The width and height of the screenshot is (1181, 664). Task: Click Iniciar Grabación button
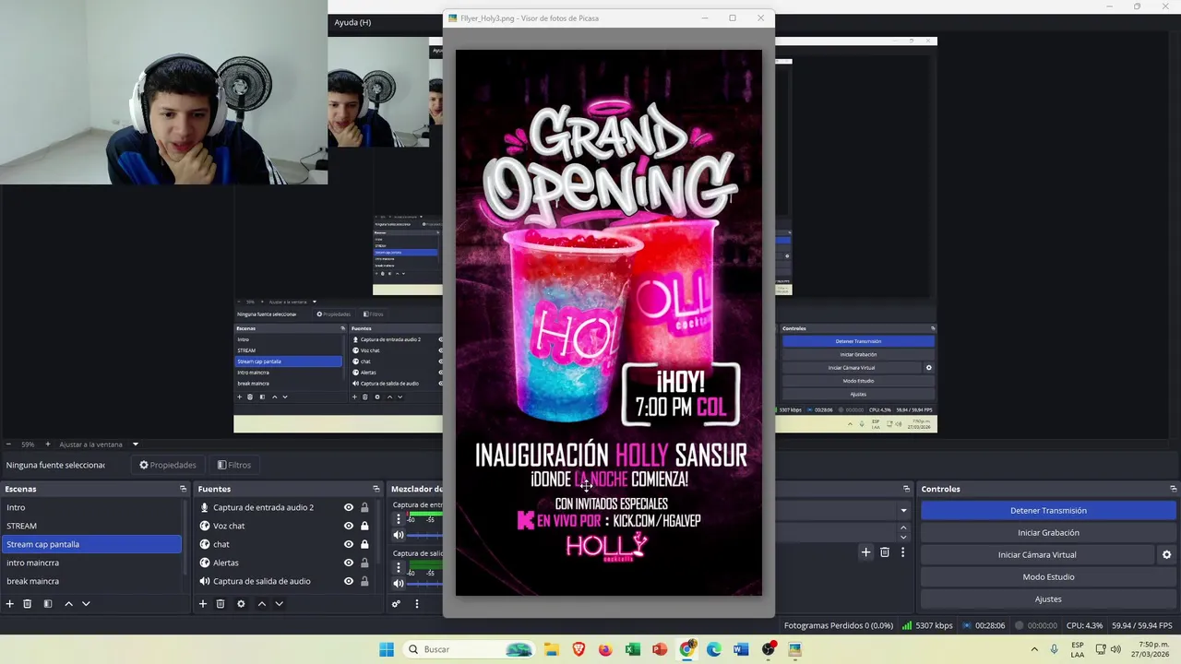(x=1048, y=532)
